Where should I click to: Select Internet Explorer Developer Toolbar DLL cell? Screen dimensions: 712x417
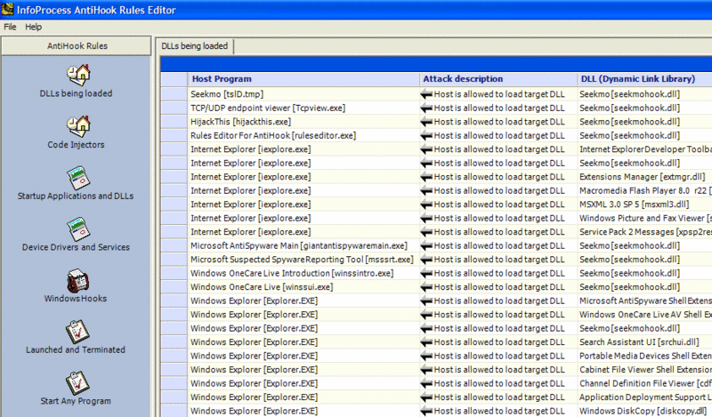point(644,149)
